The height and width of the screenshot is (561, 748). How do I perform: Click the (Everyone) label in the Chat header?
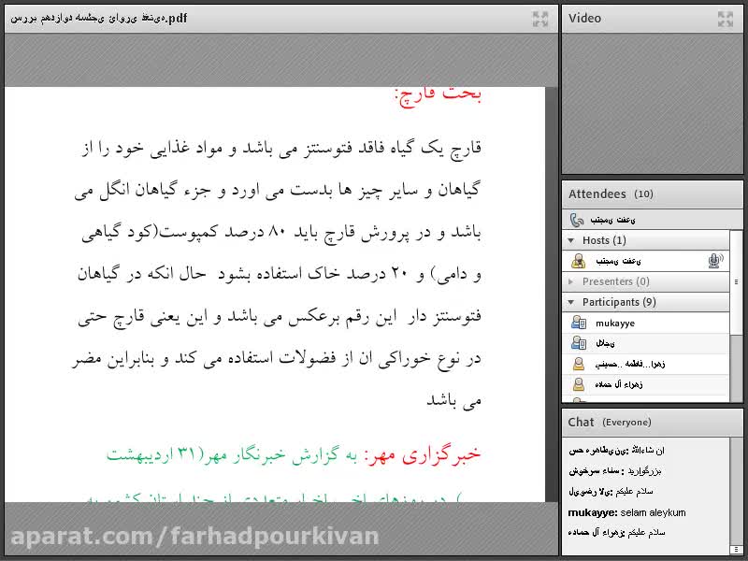(x=626, y=423)
